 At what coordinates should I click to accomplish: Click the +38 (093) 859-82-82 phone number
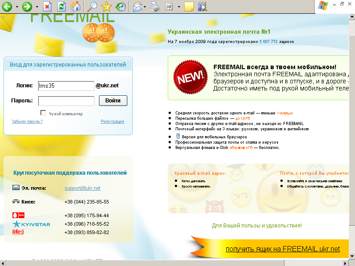click(87, 232)
